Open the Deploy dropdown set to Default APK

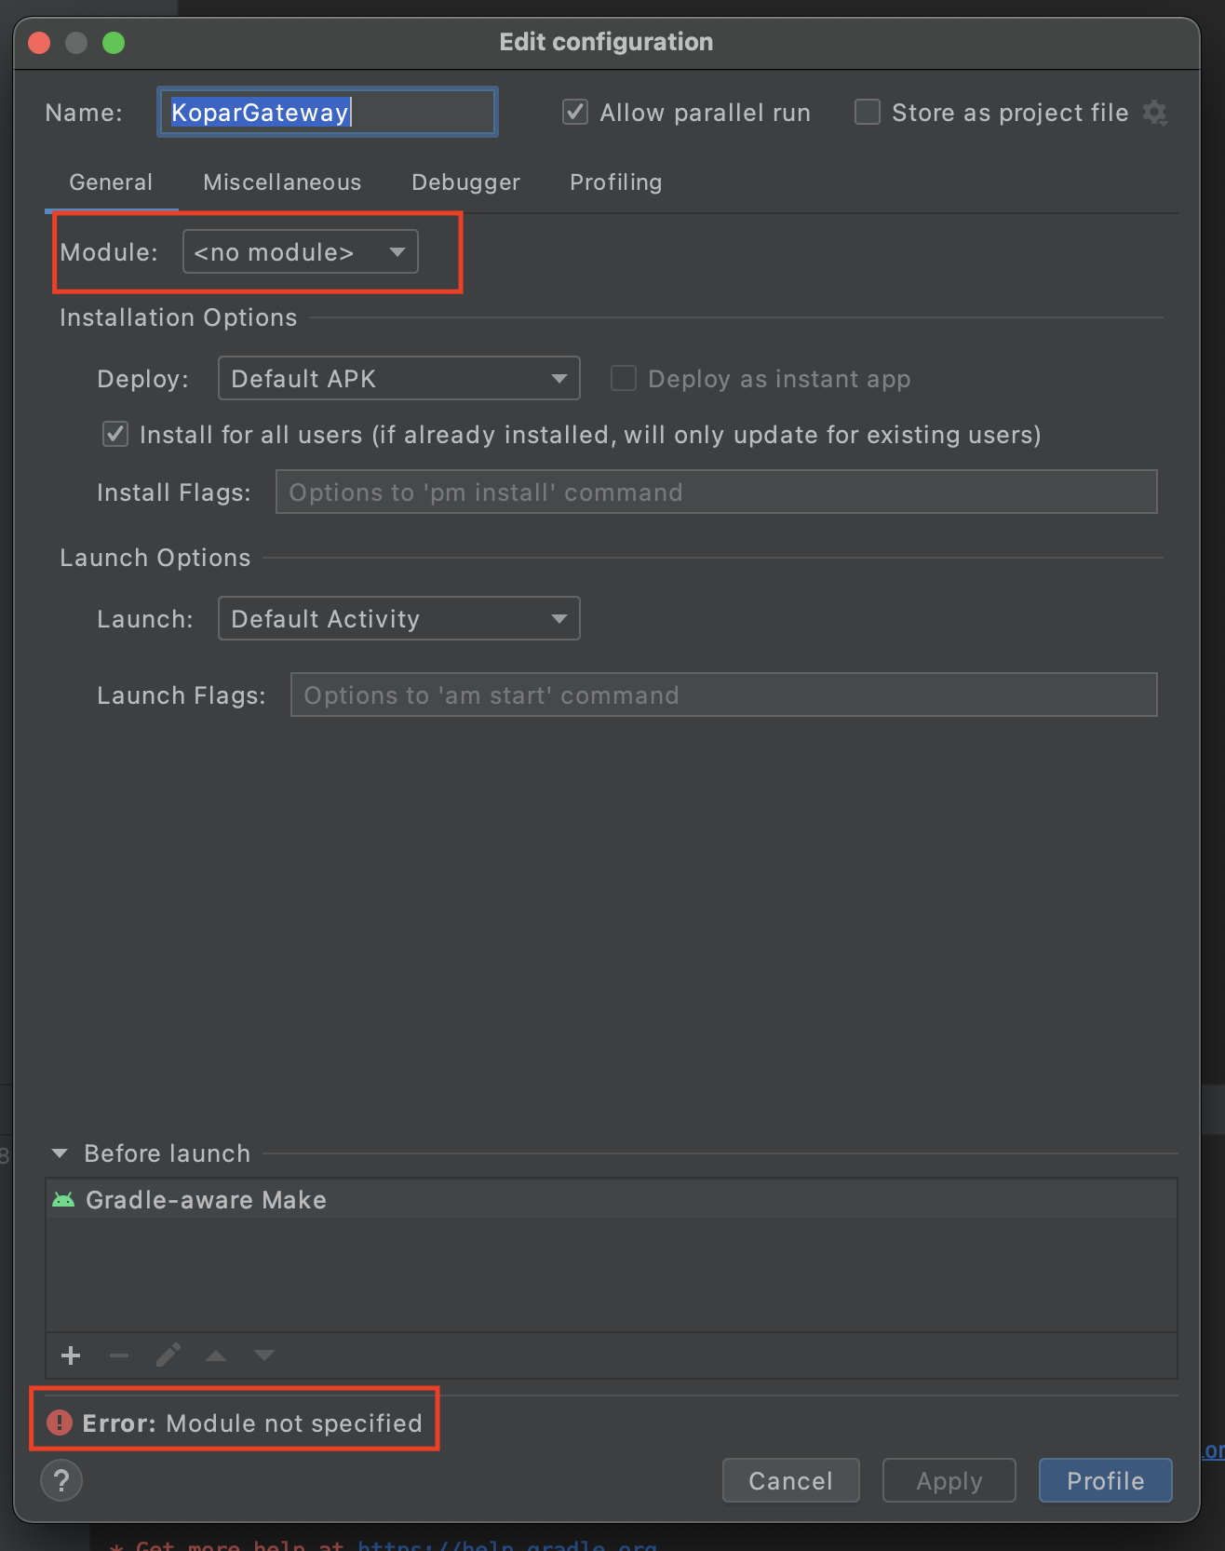(x=399, y=378)
